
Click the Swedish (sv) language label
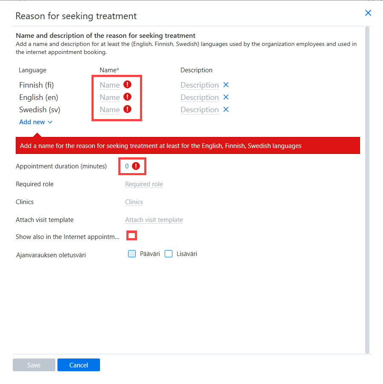(40, 110)
